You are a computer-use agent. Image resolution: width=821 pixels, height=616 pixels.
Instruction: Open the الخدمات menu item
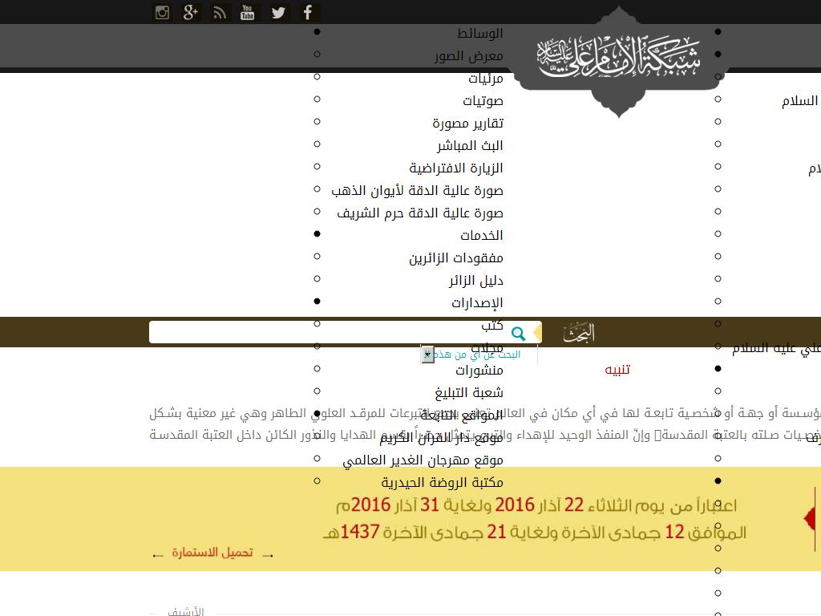click(481, 235)
